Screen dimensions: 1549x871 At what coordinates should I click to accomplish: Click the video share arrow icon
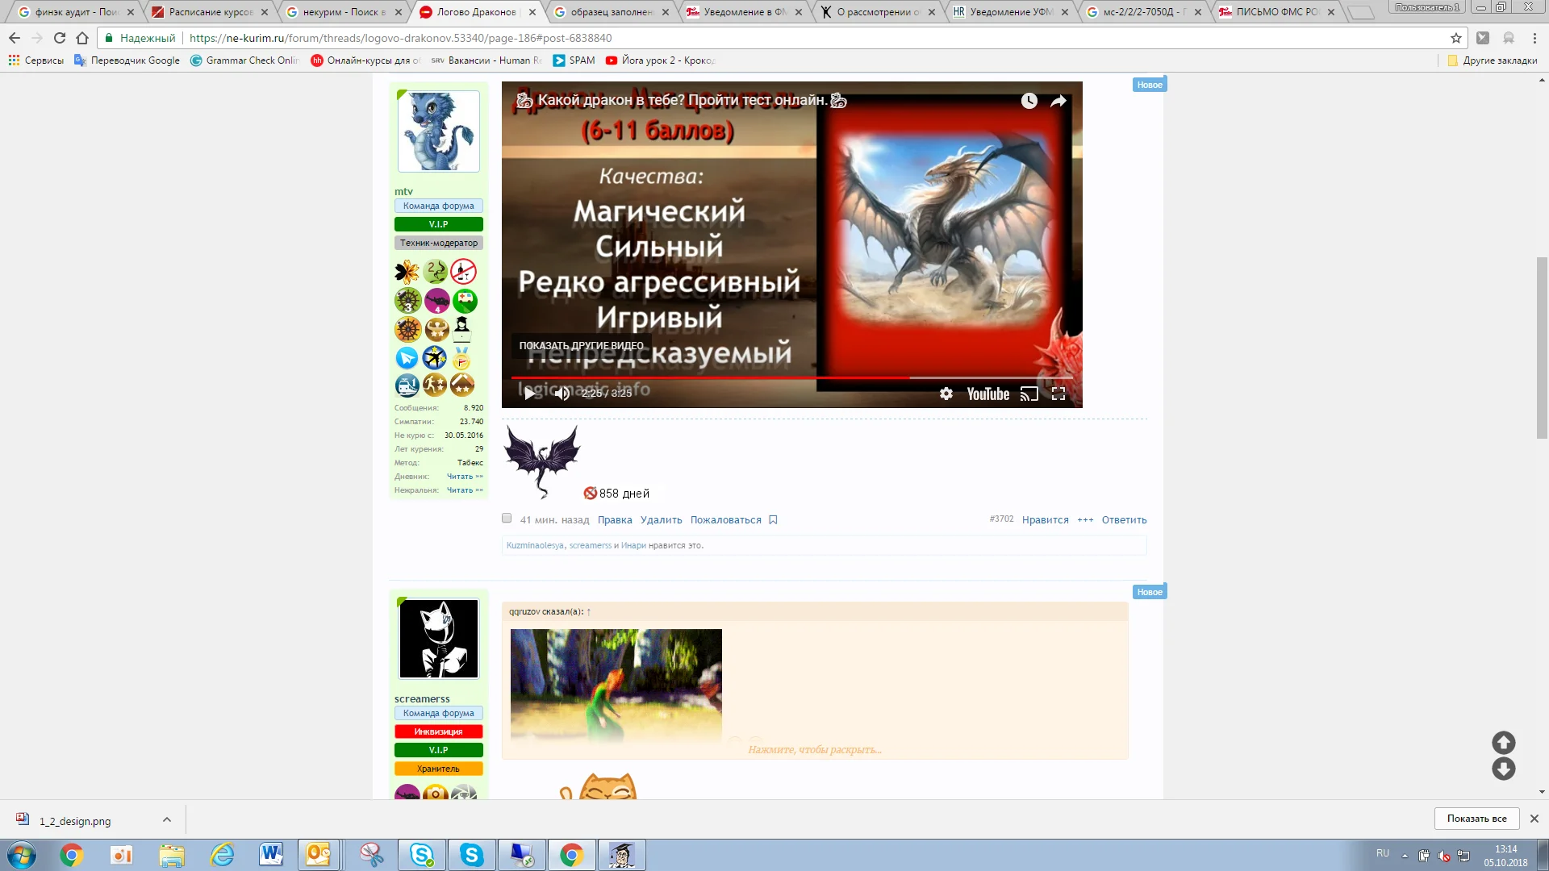pyautogui.click(x=1058, y=101)
